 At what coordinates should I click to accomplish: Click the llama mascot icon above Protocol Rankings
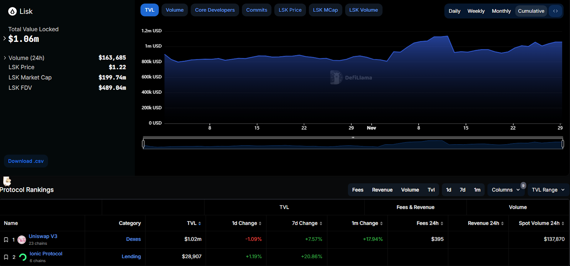tap(7, 181)
